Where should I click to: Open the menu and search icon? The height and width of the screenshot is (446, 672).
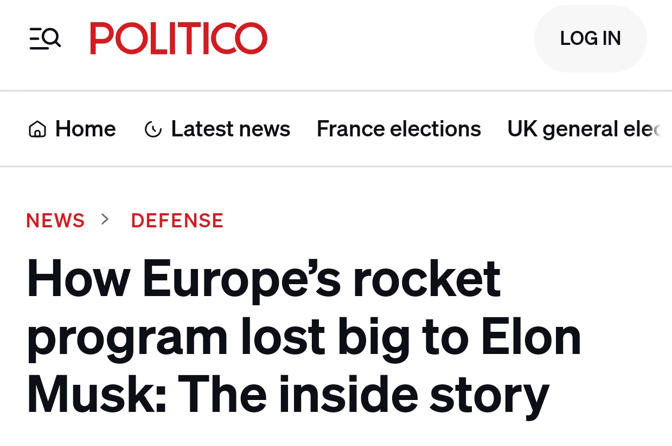tap(45, 38)
